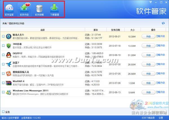Open 设置 settings in status bar

pyautogui.click(x=161, y=118)
